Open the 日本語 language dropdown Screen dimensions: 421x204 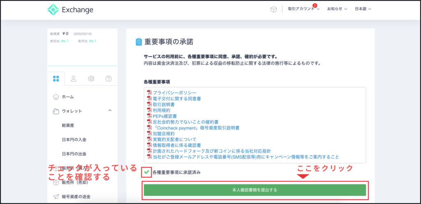click(x=363, y=9)
